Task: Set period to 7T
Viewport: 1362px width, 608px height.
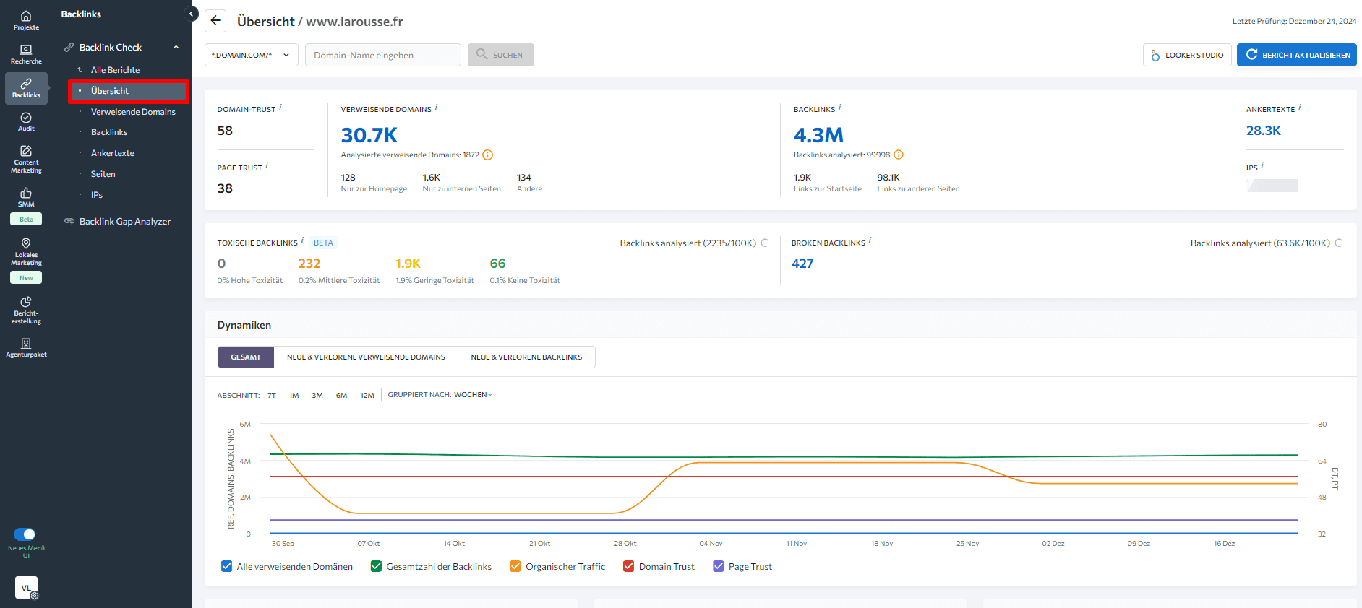Action: (x=272, y=396)
